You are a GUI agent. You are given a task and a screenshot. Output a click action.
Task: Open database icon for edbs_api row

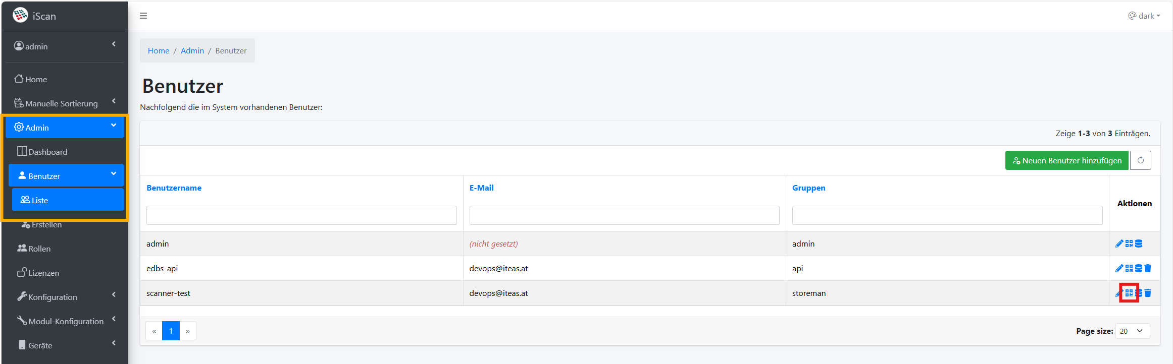pyautogui.click(x=1139, y=268)
